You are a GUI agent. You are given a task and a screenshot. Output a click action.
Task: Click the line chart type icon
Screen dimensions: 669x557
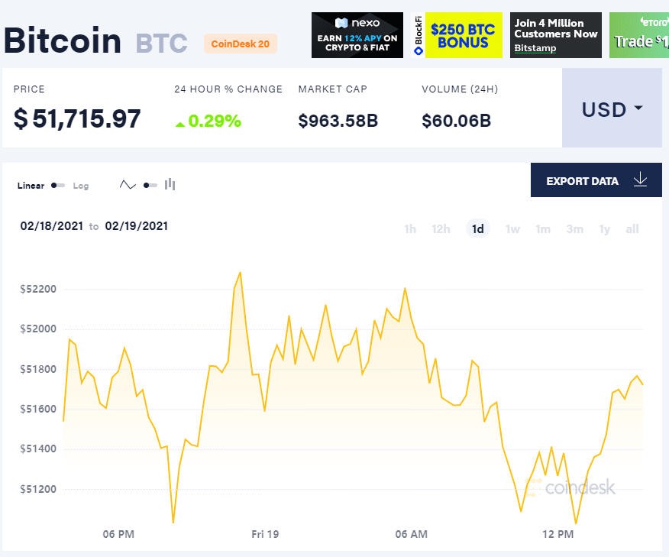[128, 185]
